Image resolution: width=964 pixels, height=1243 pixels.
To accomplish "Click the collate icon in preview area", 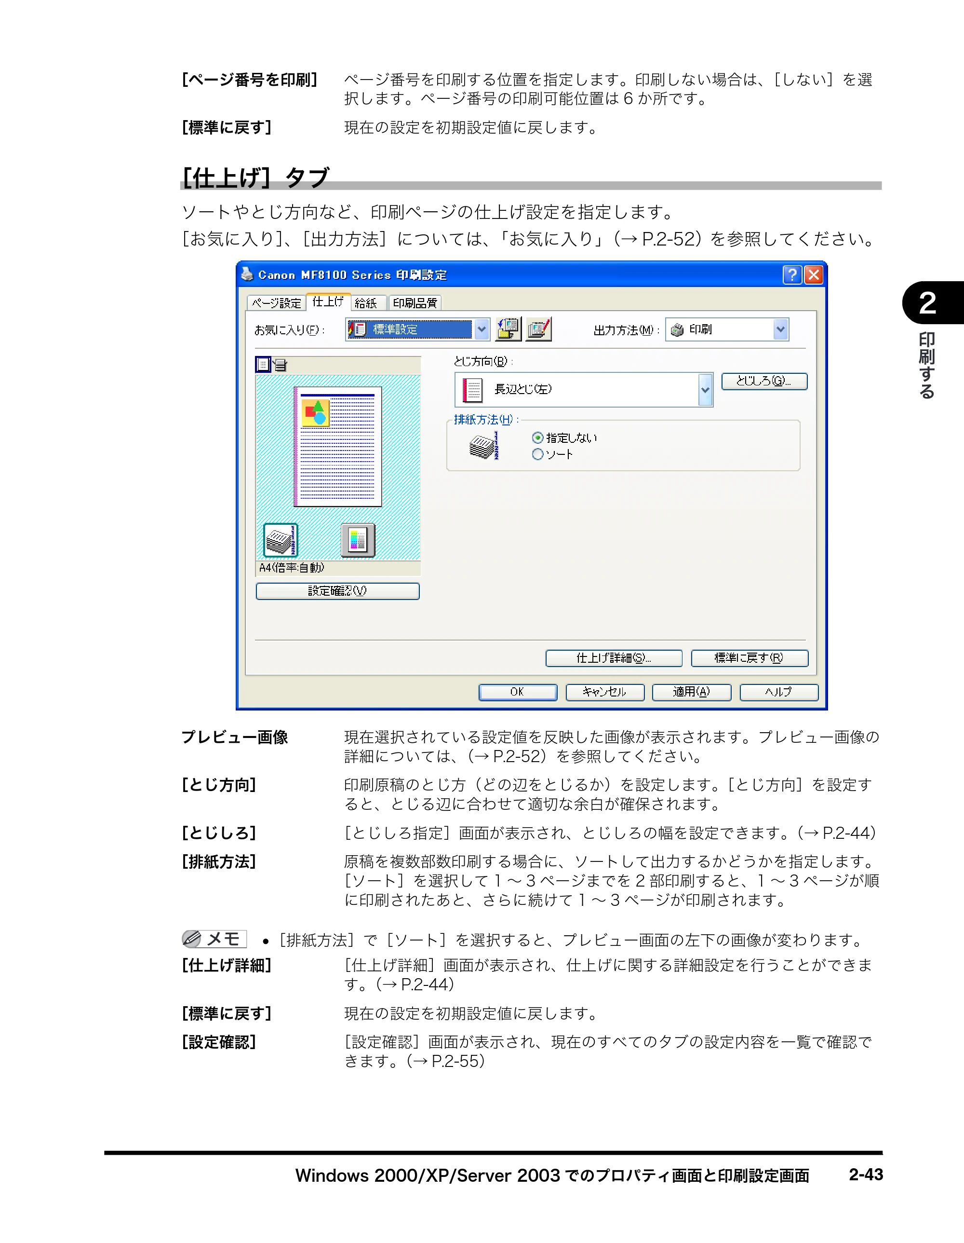I will point(281,540).
